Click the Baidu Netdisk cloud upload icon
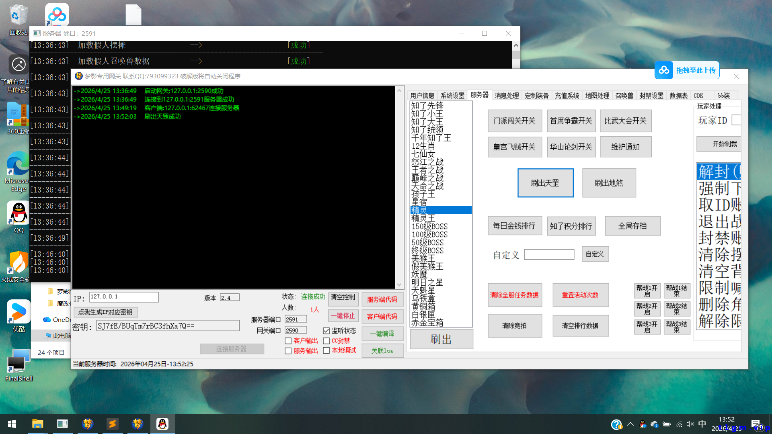The height and width of the screenshot is (434, 772). [x=664, y=70]
